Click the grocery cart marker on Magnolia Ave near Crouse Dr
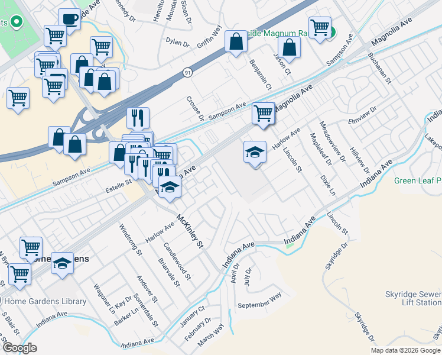 (264, 114)
